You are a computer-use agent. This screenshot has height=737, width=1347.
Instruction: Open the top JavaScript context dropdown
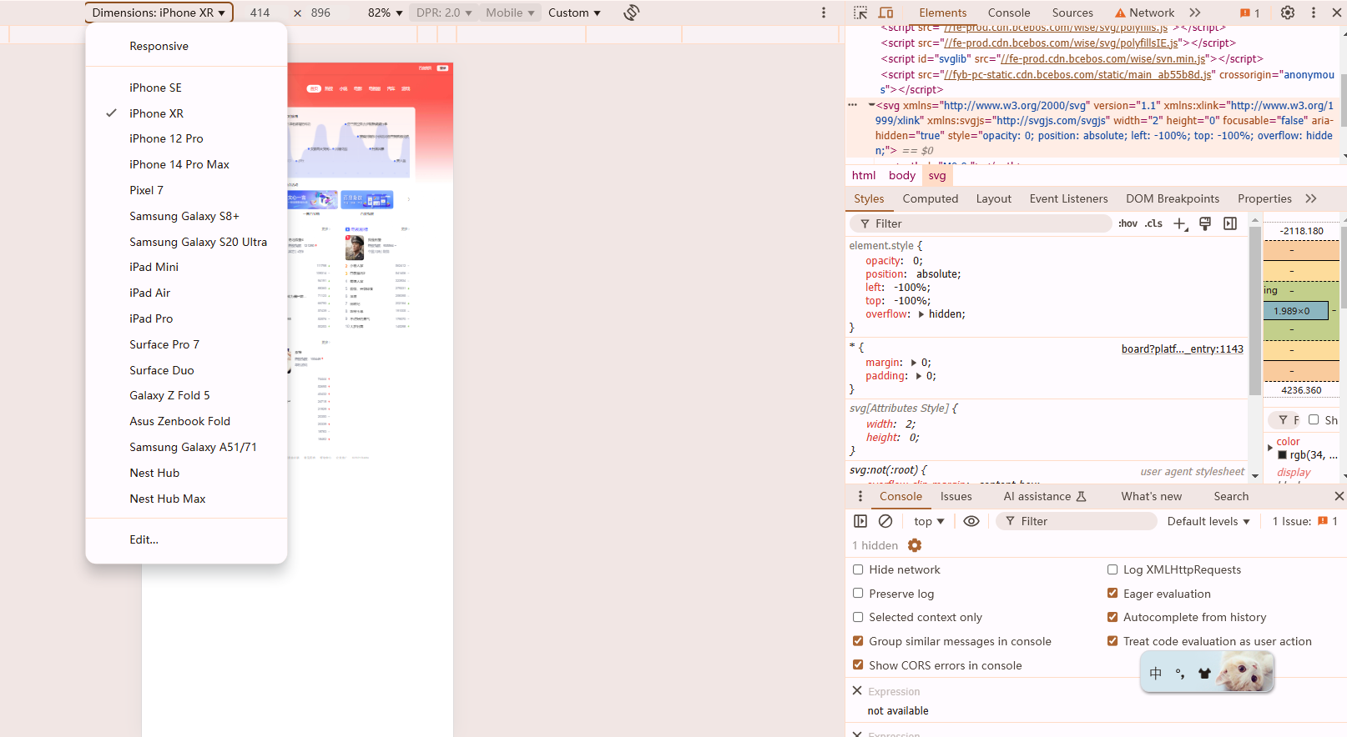coord(929,521)
